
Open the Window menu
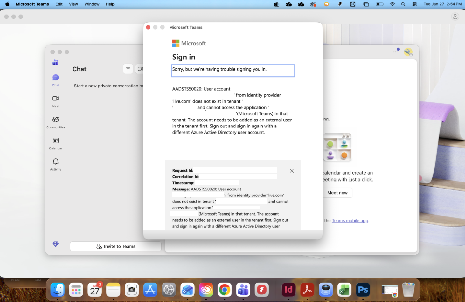[92, 4]
